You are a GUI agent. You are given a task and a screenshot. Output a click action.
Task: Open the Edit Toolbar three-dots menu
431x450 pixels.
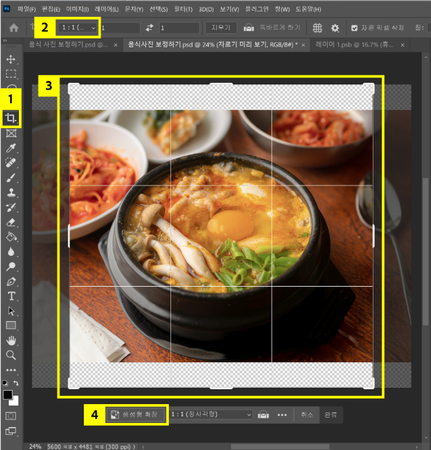[x=11, y=370]
